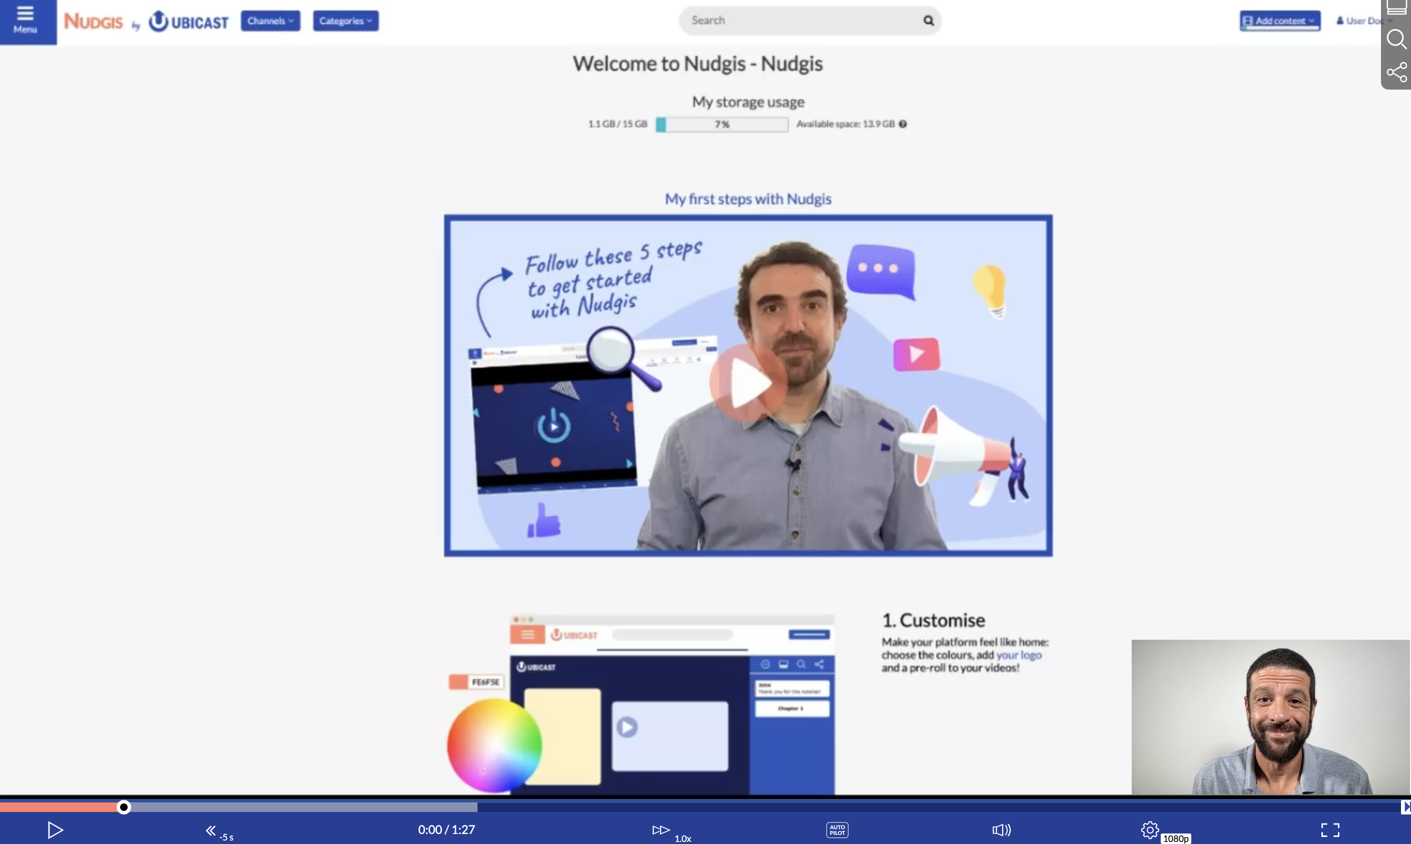Expand the Categories dropdown
The image size is (1411, 844).
coord(346,21)
